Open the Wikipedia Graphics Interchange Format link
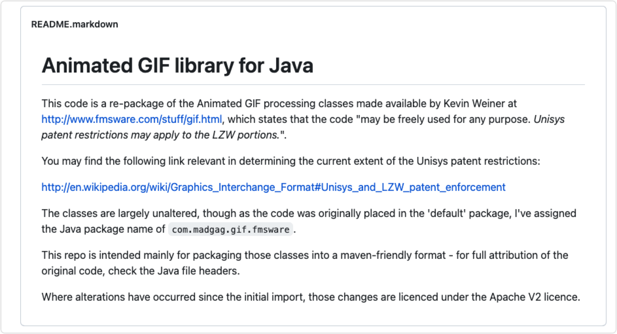Screen dimensions: 617x334 pyautogui.click(x=273, y=187)
